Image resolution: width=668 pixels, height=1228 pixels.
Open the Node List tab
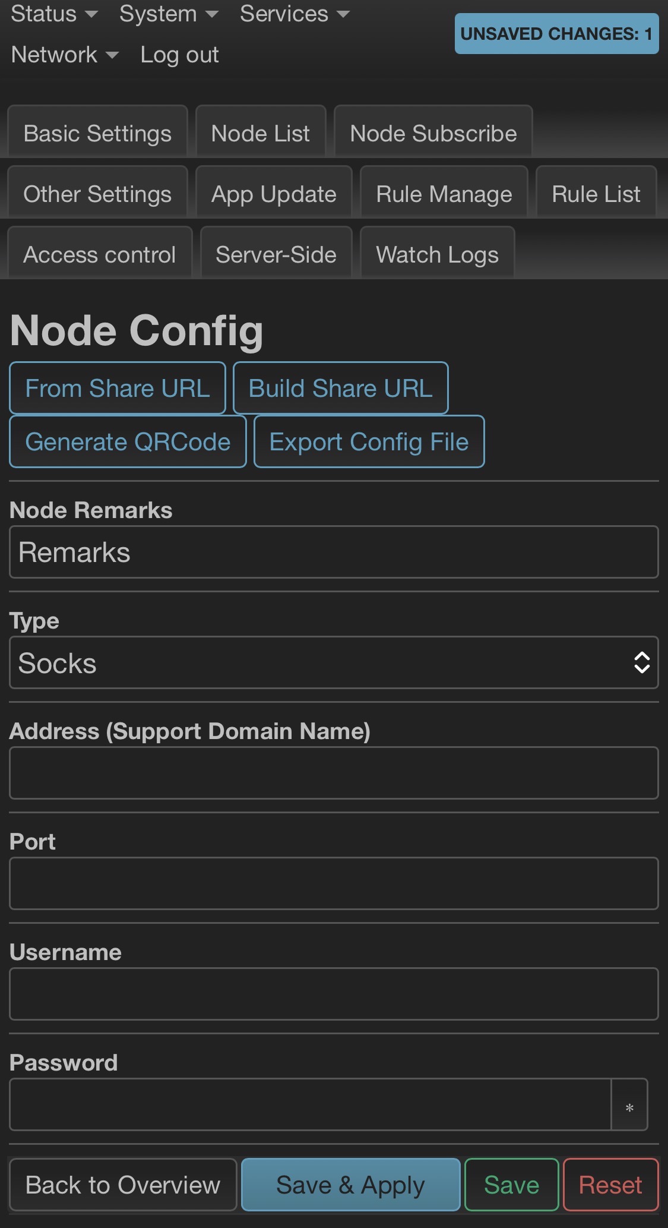click(261, 134)
